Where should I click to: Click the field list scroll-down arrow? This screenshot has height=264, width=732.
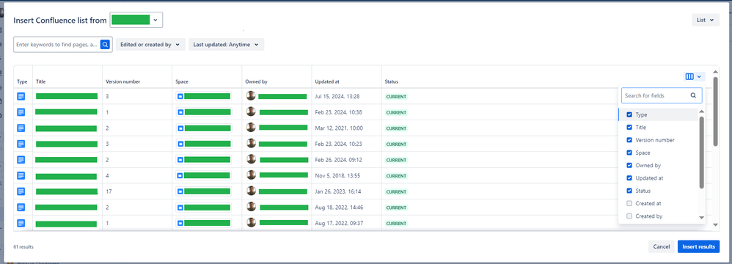(701, 218)
